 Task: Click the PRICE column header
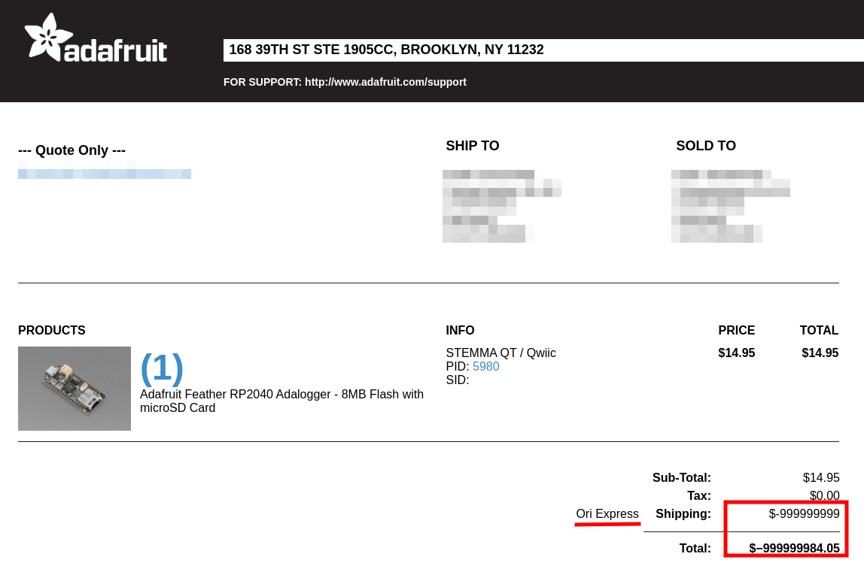736,330
